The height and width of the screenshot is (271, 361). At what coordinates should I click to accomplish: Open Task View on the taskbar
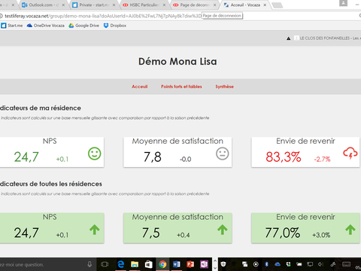pos(105,264)
